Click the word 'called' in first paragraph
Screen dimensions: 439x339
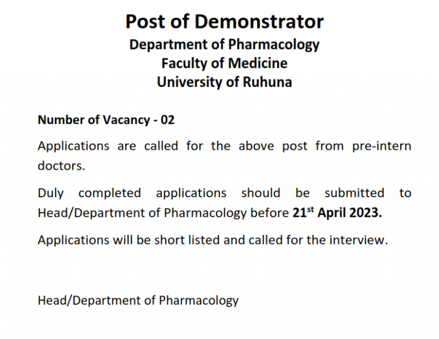click(161, 146)
